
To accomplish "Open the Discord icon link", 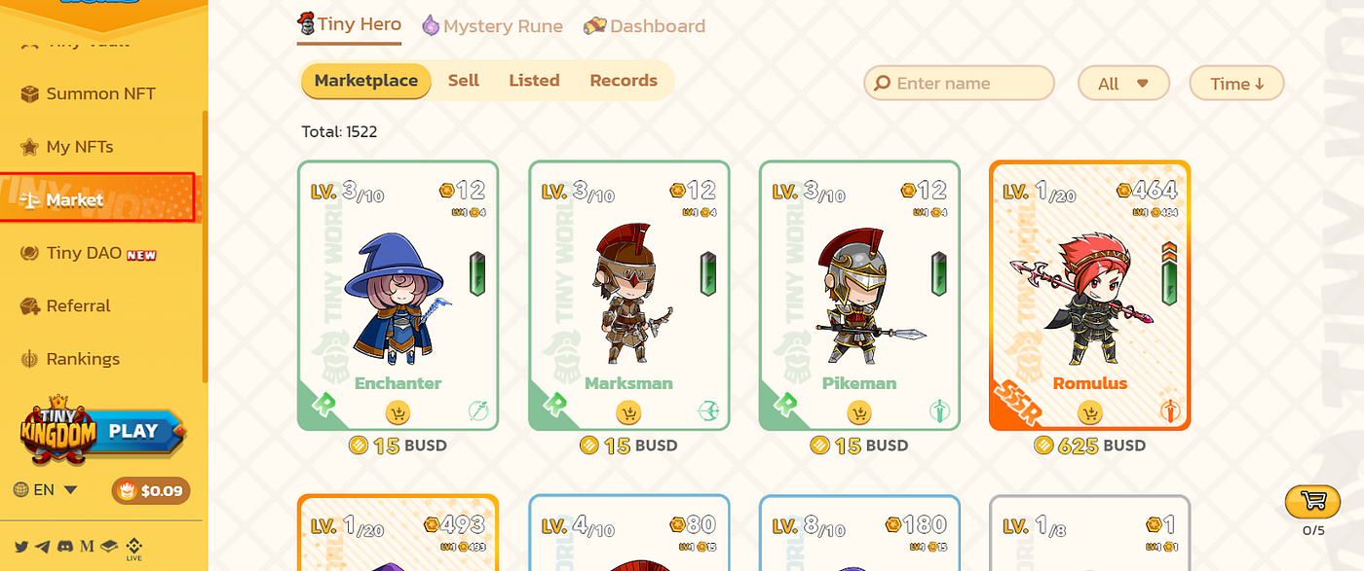I will click(65, 547).
